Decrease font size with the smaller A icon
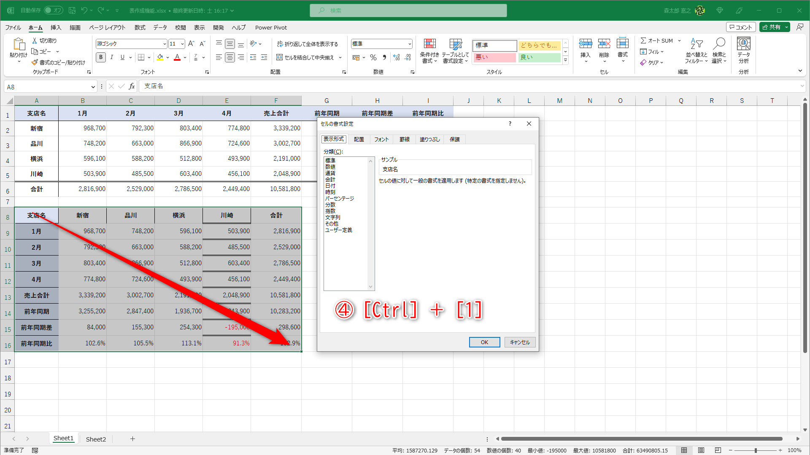The height and width of the screenshot is (455, 810). click(202, 43)
